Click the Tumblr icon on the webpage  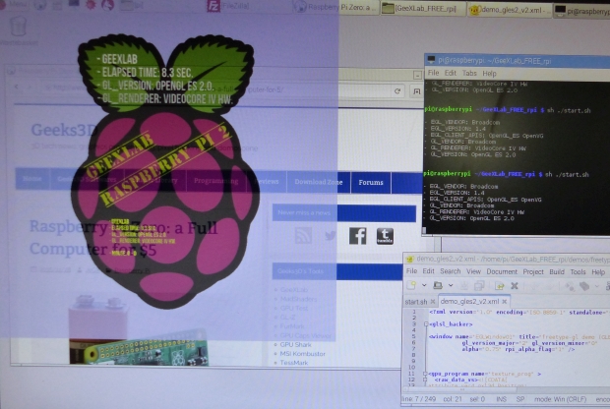385,236
